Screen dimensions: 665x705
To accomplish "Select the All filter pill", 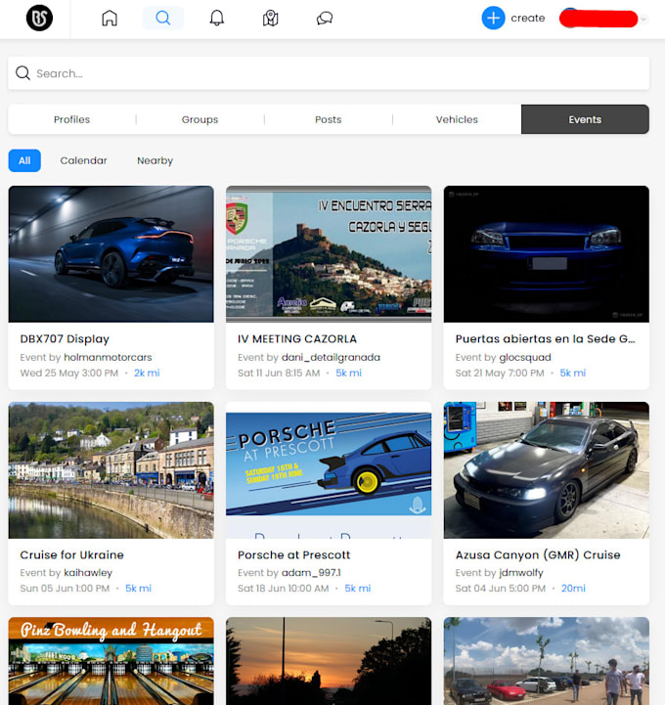I will [24, 160].
